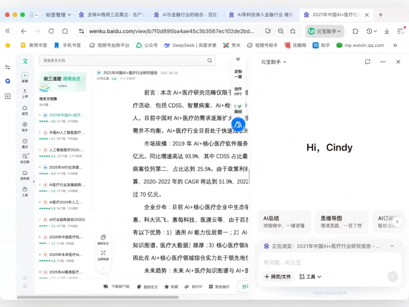409x307 pixels.
Task: Open document AI行业趋势报告(2025)
Action: tap(67, 220)
